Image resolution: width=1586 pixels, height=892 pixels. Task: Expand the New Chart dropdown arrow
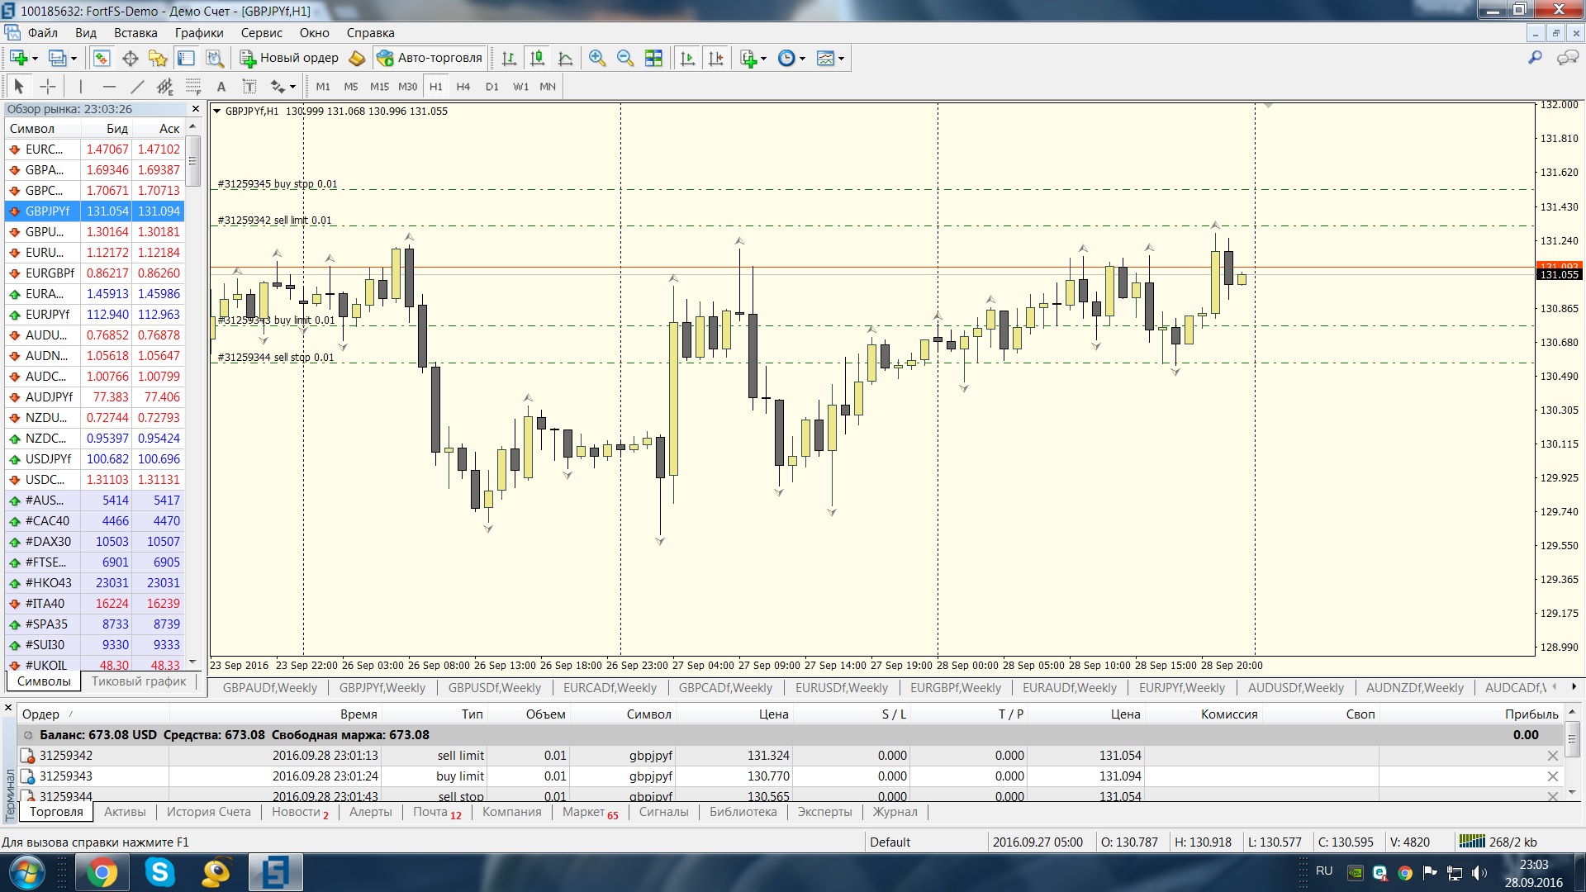point(35,58)
